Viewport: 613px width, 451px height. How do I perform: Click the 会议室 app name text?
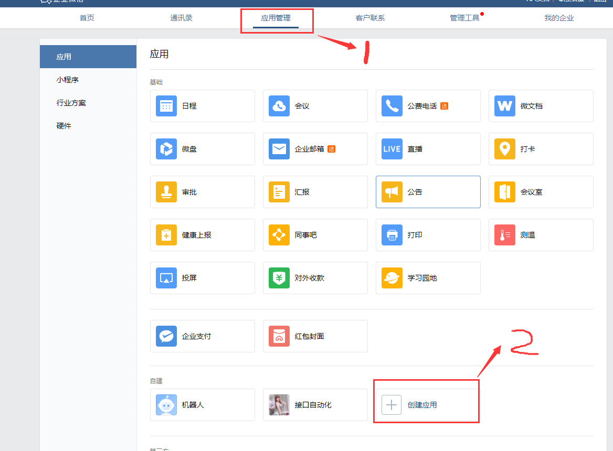[x=531, y=192]
